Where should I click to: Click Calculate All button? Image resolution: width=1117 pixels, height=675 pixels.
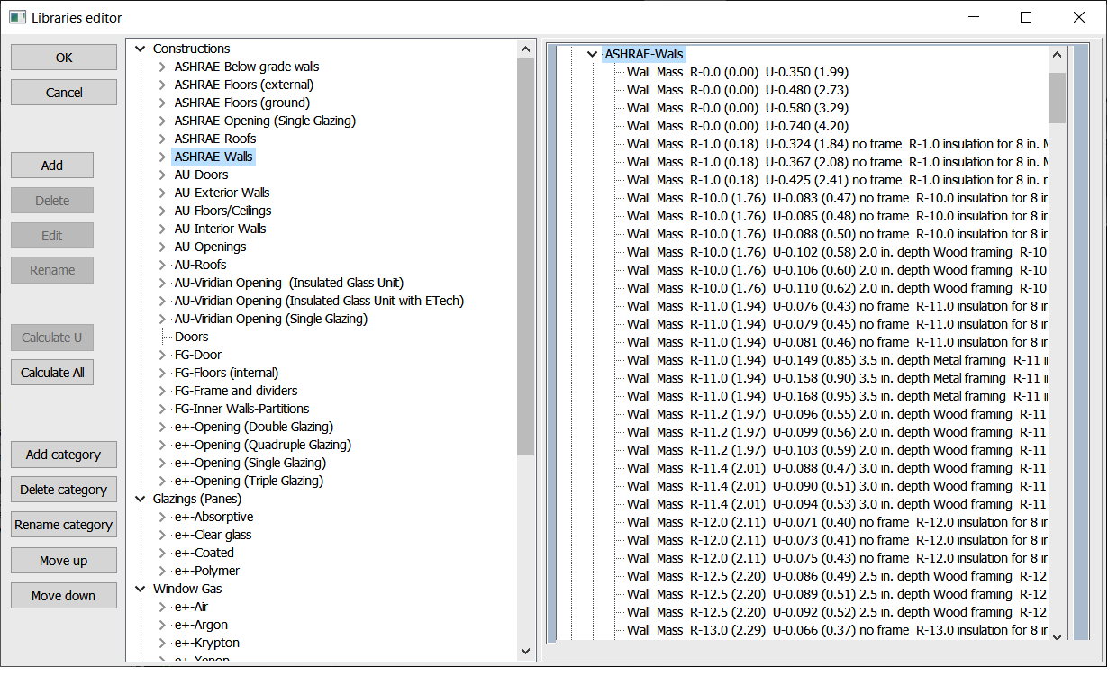pos(52,373)
